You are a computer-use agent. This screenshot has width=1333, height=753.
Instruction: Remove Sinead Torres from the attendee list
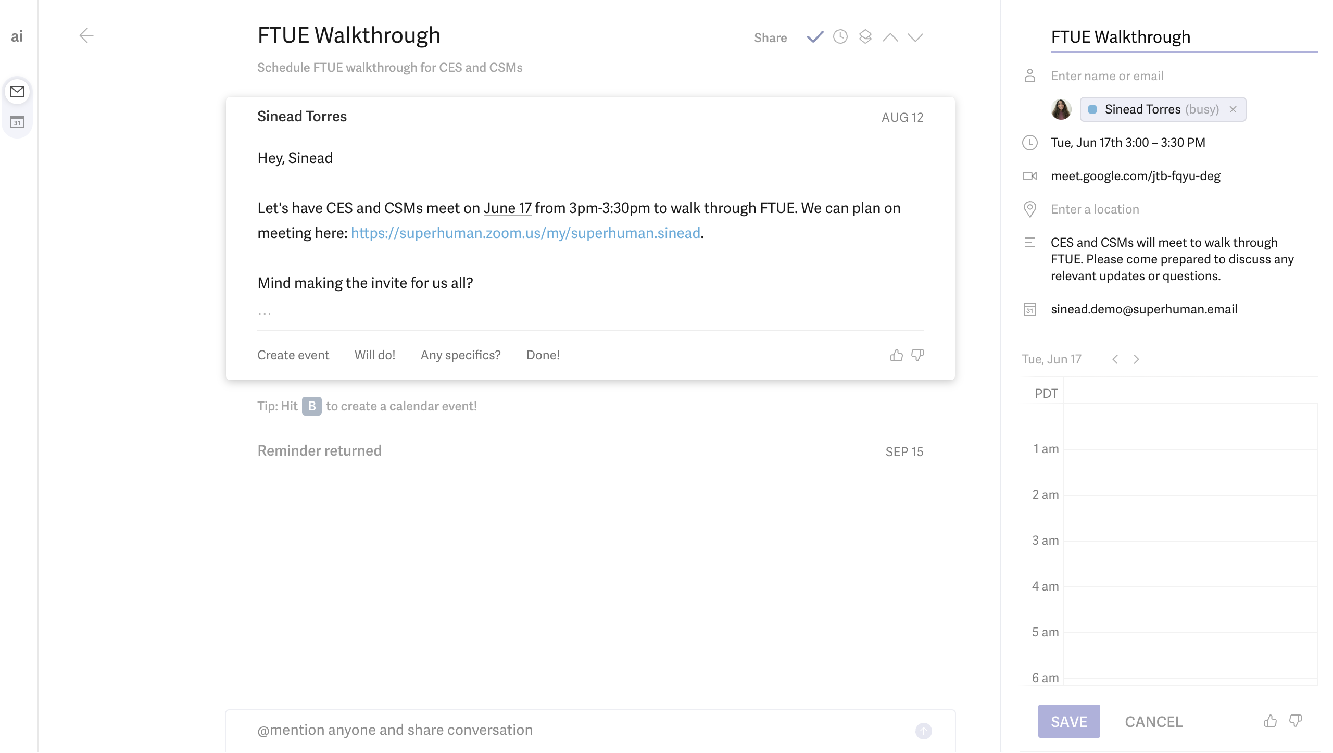pyautogui.click(x=1234, y=109)
